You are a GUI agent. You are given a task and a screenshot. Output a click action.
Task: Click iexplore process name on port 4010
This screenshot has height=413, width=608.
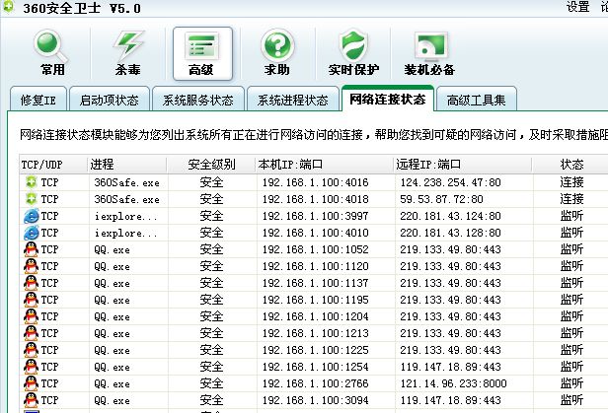tap(125, 233)
